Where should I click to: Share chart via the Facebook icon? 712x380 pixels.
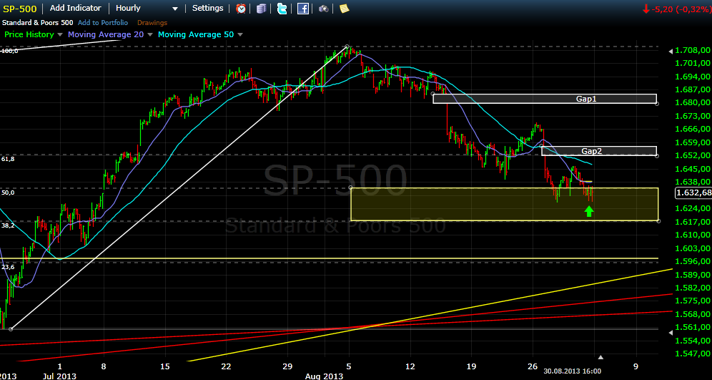pyautogui.click(x=303, y=9)
